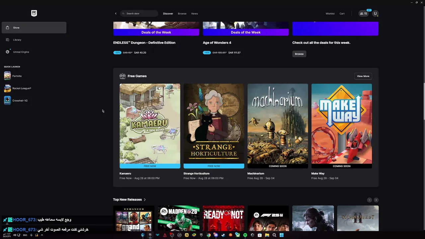Open the taskbar Search magnifier
The height and width of the screenshot is (239, 425).
(x=274, y=235)
